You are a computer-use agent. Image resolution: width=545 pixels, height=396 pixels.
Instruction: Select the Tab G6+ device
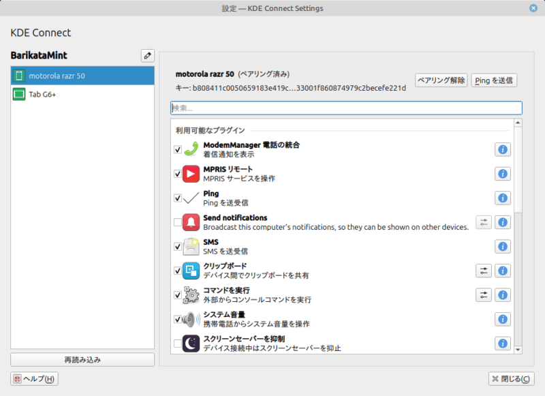82,94
